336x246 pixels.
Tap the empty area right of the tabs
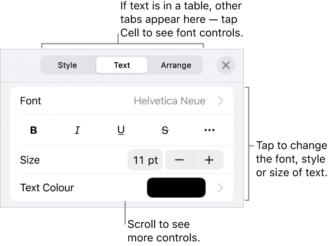(210, 65)
